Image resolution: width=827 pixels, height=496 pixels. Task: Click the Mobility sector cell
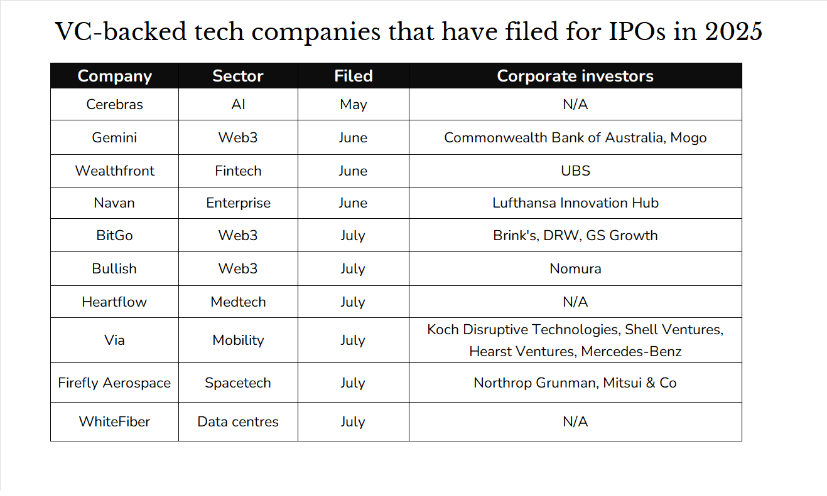pos(238,340)
